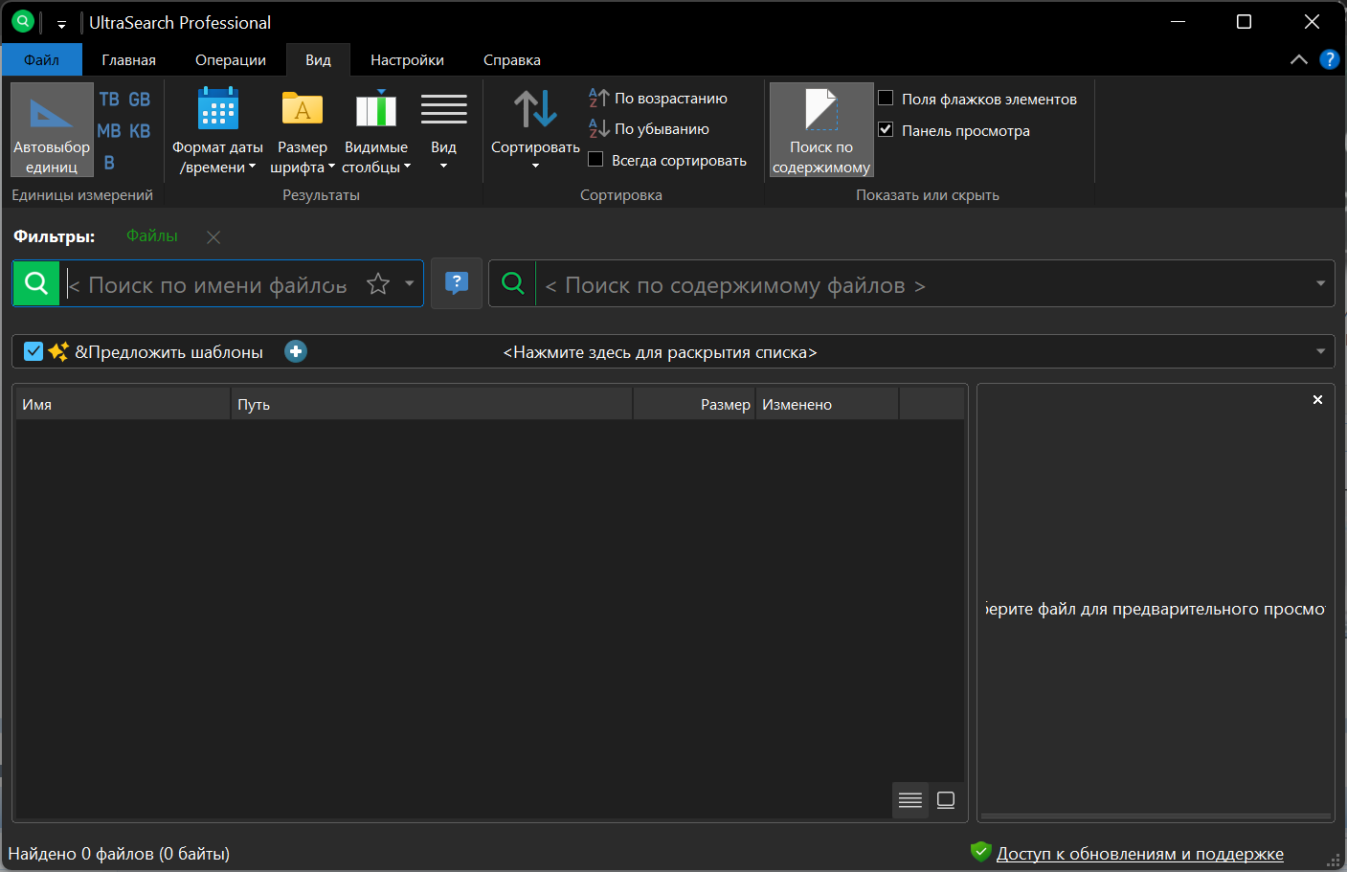Click the green file name search icon
1347x872 pixels.
coord(36,283)
